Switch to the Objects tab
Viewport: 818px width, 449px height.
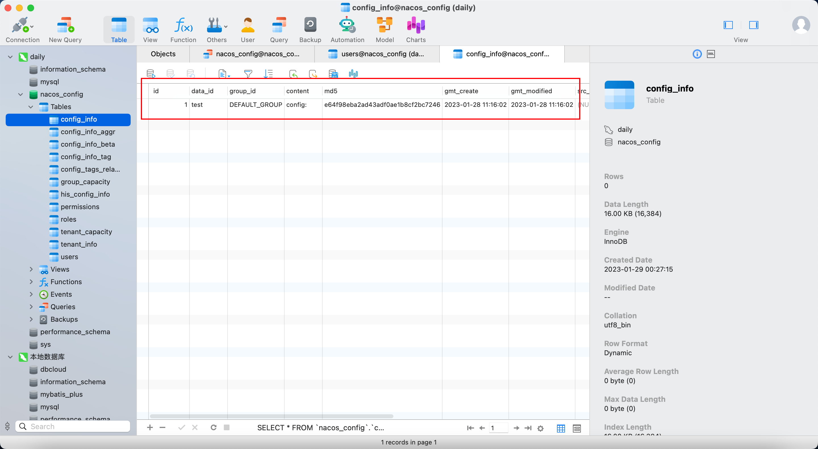point(163,54)
